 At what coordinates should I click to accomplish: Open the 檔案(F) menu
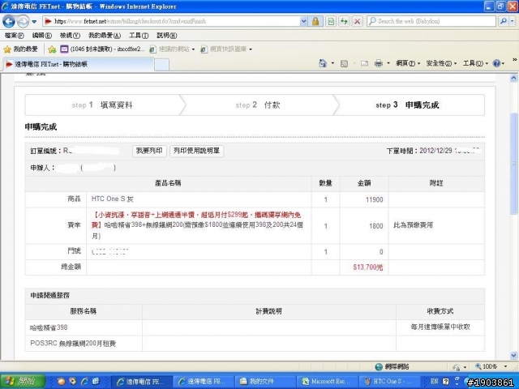[15, 36]
